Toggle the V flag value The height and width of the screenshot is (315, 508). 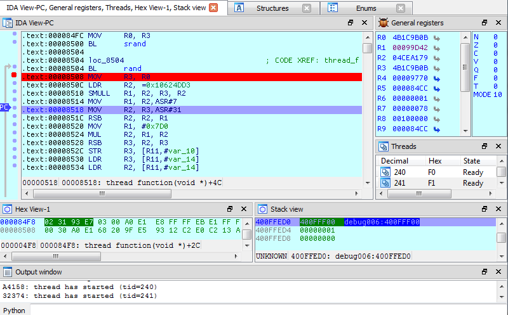[x=495, y=61]
